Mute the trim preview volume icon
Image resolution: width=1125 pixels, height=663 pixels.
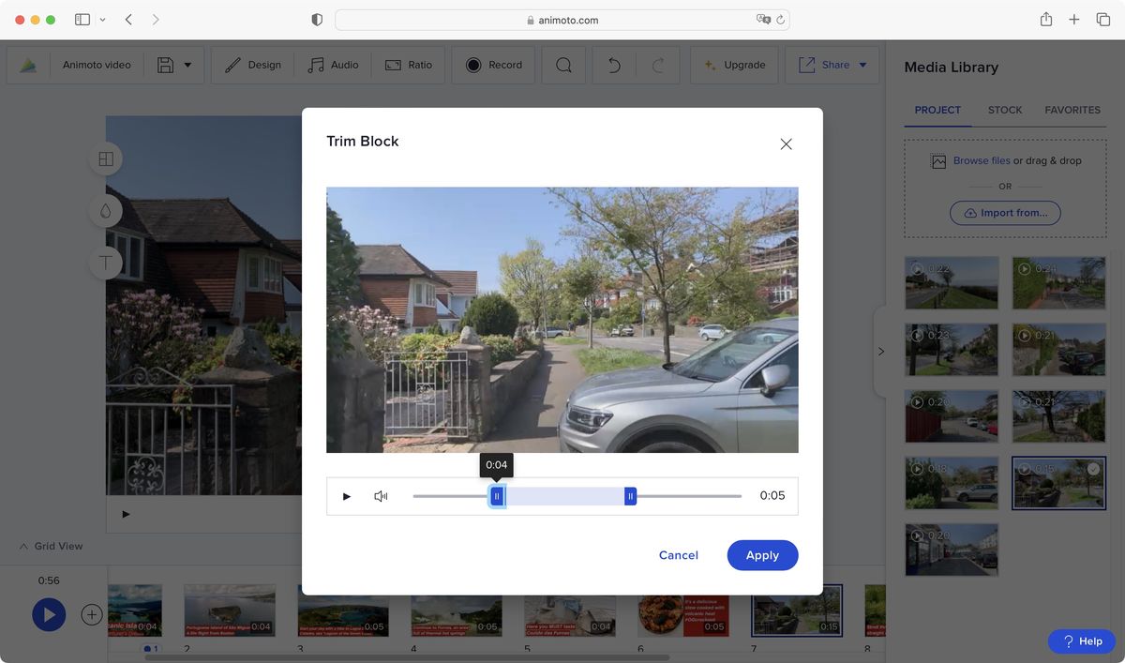click(x=381, y=496)
